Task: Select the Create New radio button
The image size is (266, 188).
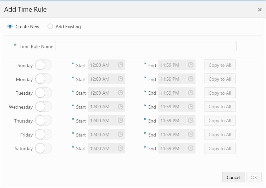Action: pyautogui.click(x=10, y=27)
